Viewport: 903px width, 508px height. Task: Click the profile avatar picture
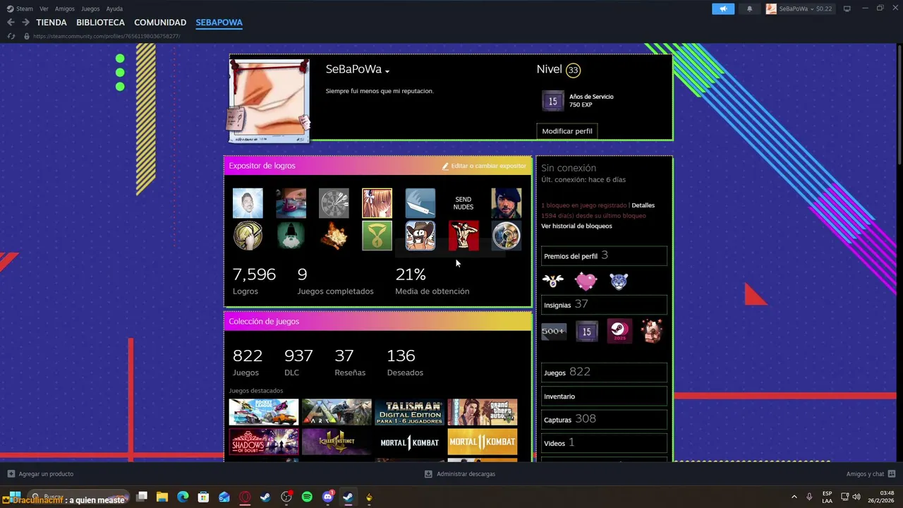point(268,102)
